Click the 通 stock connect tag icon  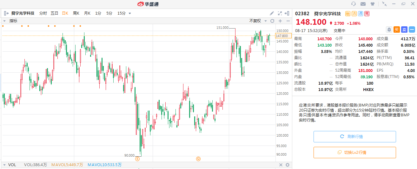point(361,14)
